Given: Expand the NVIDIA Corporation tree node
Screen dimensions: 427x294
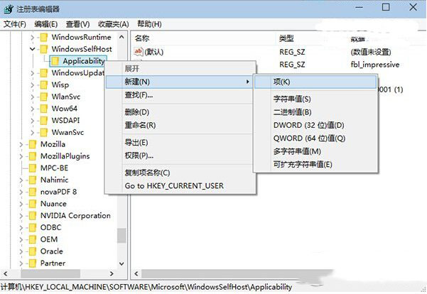Looking at the screenshot, I should [x=21, y=216].
